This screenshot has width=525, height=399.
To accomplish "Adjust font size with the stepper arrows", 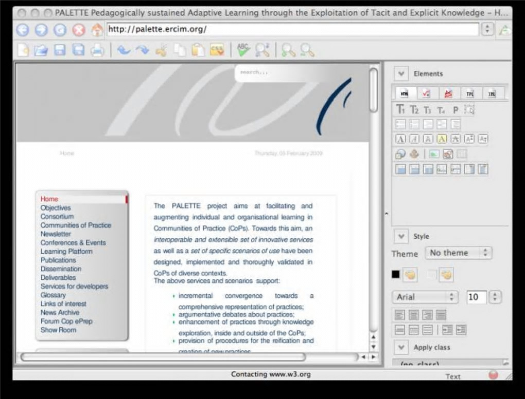I will click(x=495, y=297).
